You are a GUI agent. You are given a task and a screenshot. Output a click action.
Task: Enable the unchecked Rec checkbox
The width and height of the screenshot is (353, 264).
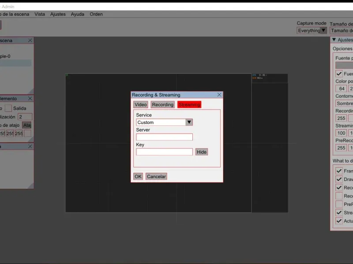click(339, 196)
